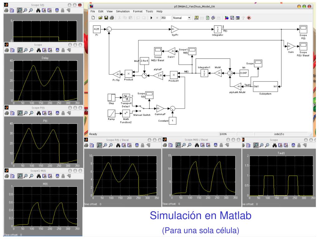This screenshot has height=239, width=319.
Task: Click the ode15s solver in status bar
Action: (279, 134)
